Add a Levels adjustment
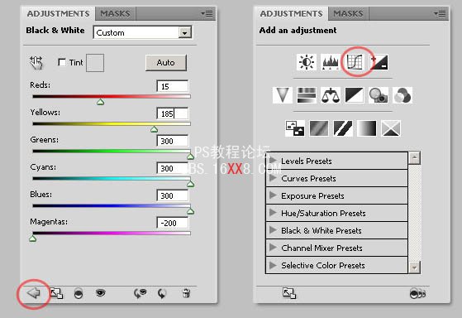The image size is (462, 318). 331,62
